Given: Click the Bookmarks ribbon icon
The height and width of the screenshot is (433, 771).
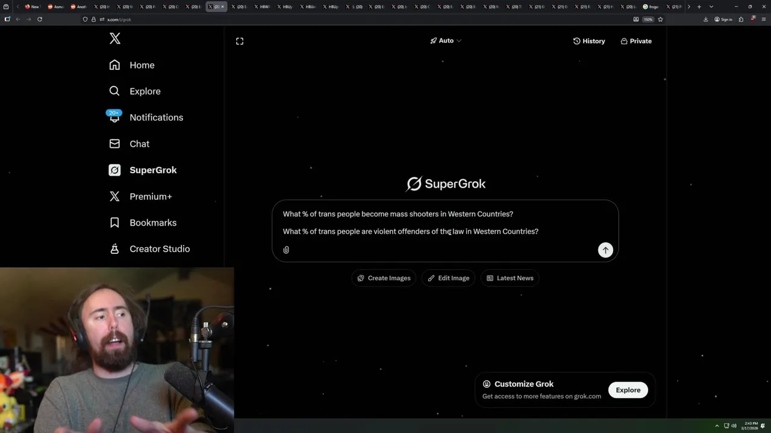Looking at the screenshot, I should point(114,223).
